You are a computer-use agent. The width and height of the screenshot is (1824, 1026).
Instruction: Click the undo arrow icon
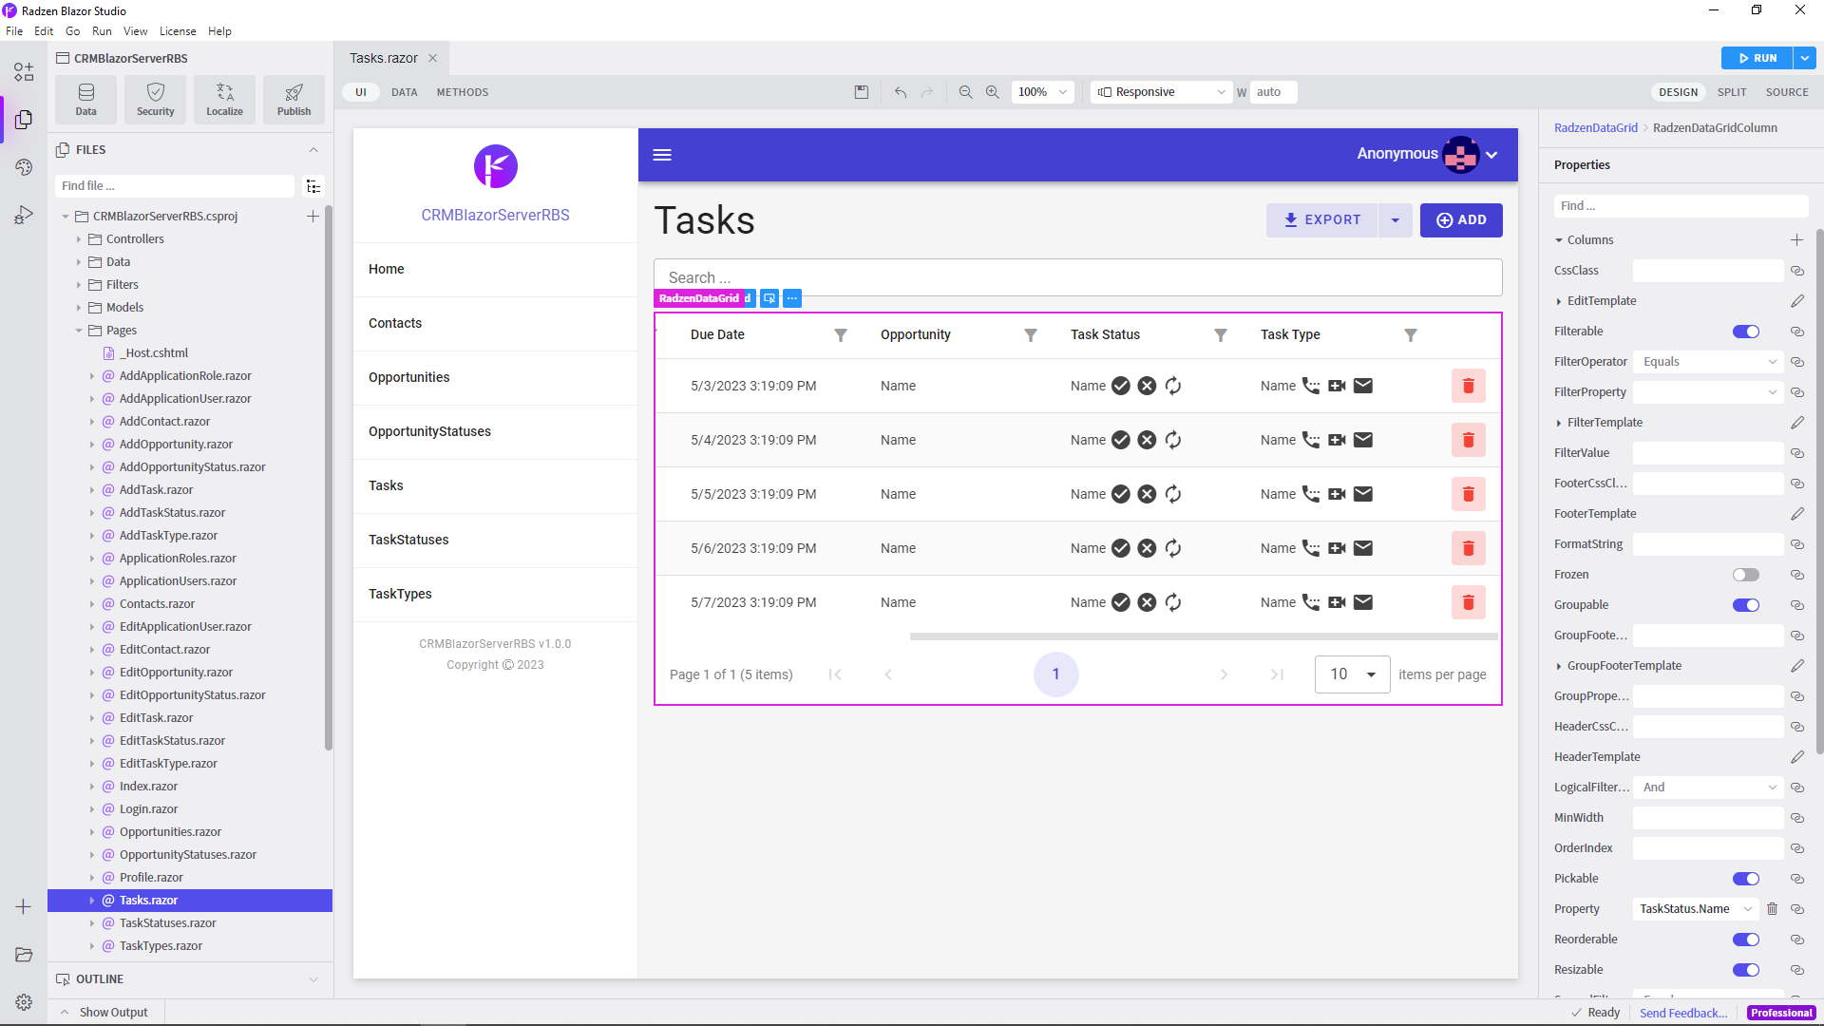[x=900, y=92]
